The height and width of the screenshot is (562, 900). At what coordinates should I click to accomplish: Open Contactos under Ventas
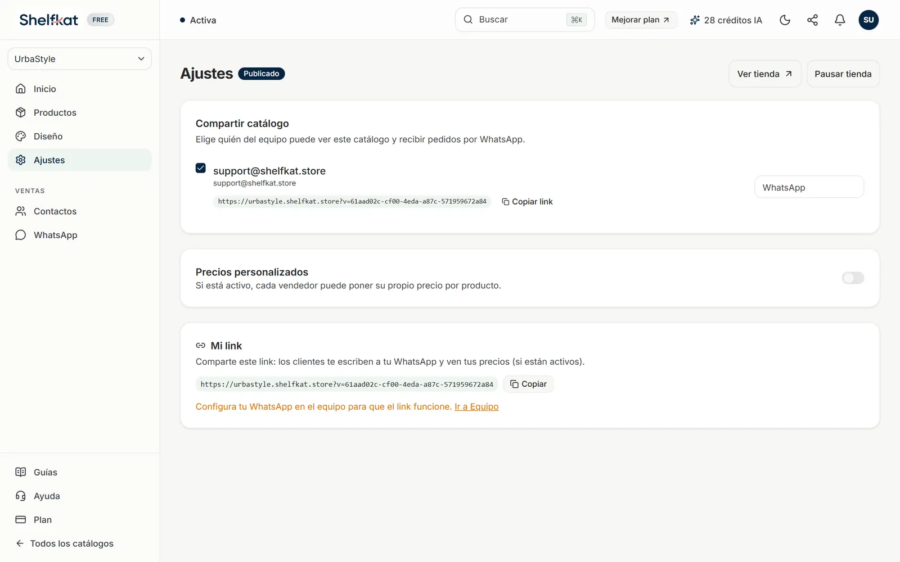79,211
